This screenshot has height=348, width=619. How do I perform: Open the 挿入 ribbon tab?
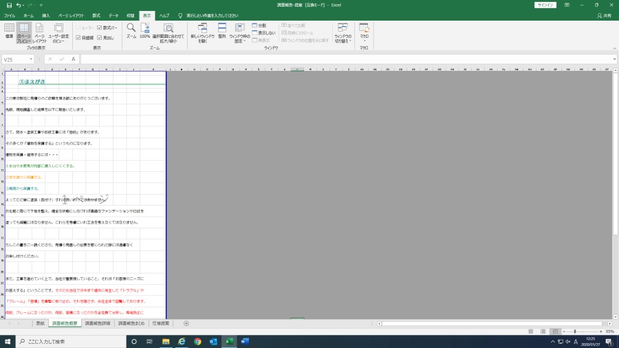(46, 16)
